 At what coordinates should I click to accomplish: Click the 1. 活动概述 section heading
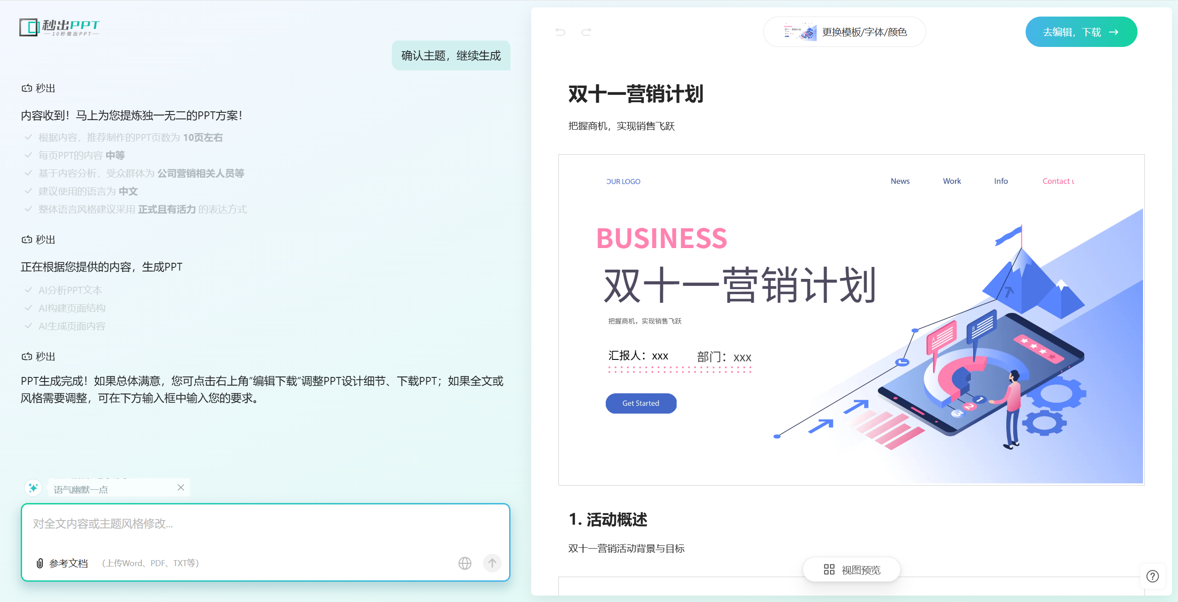point(608,519)
